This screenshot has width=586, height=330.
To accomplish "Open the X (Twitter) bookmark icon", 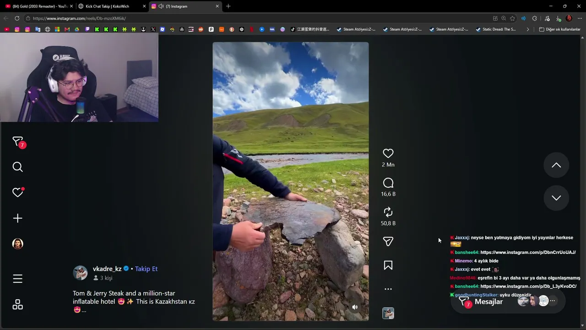I will [x=153, y=29].
